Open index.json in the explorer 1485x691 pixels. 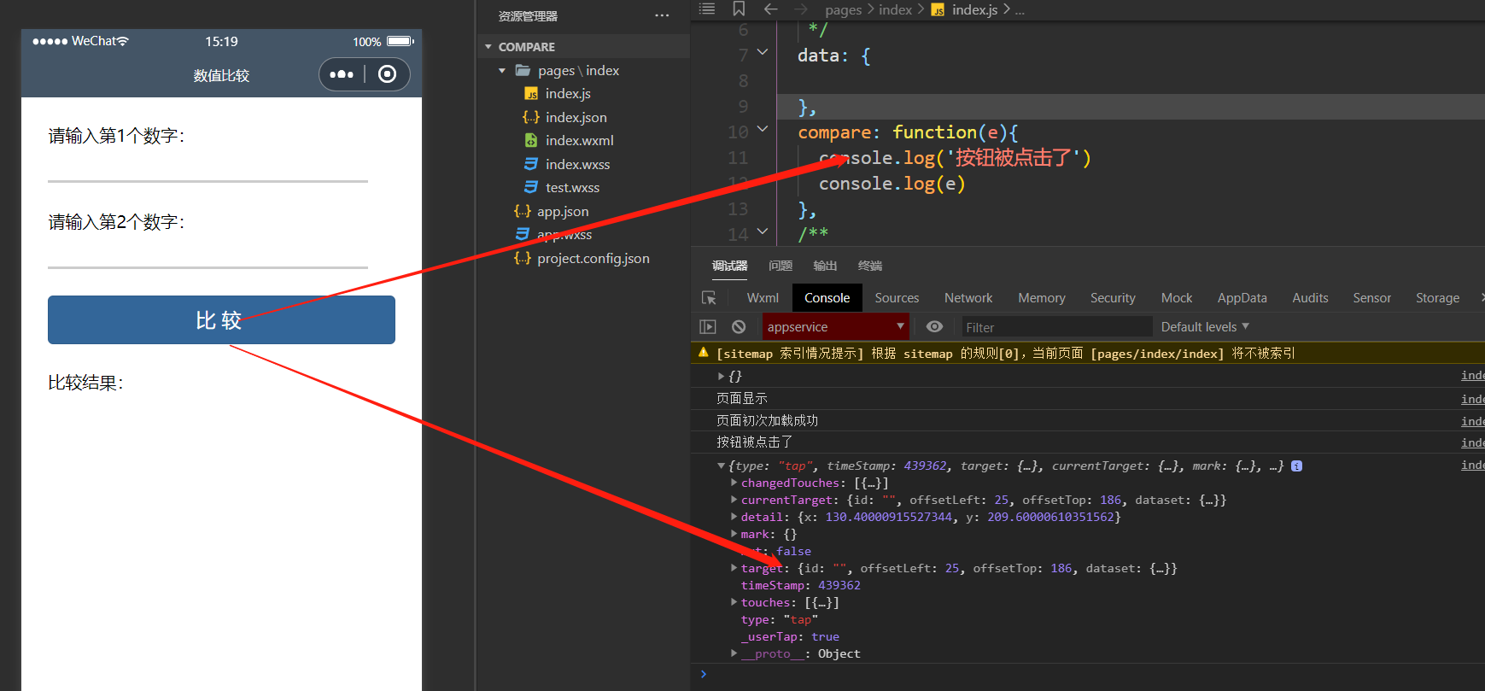[576, 117]
